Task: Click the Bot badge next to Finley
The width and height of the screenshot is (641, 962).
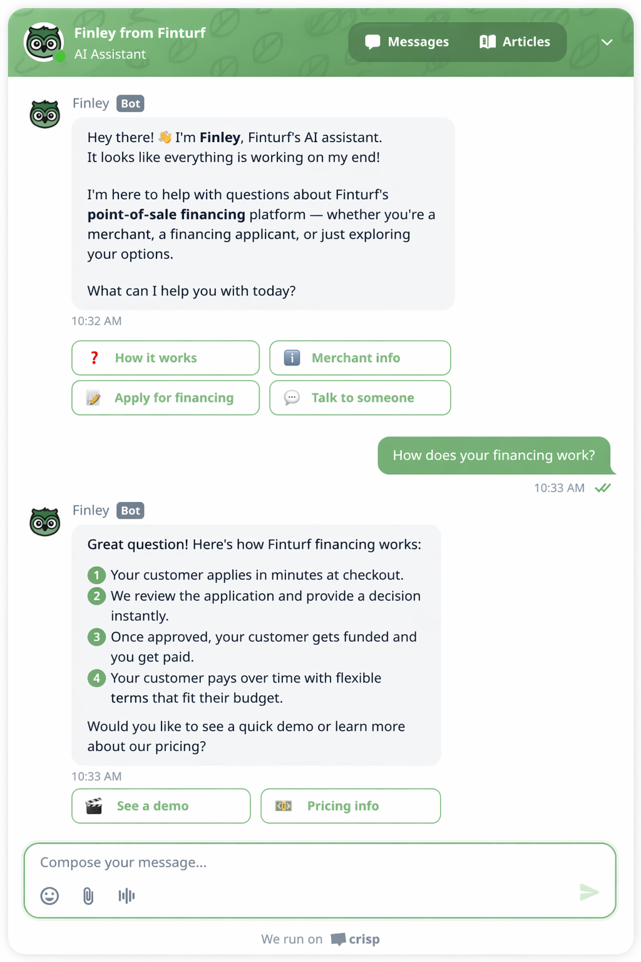Action: coord(130,103)
